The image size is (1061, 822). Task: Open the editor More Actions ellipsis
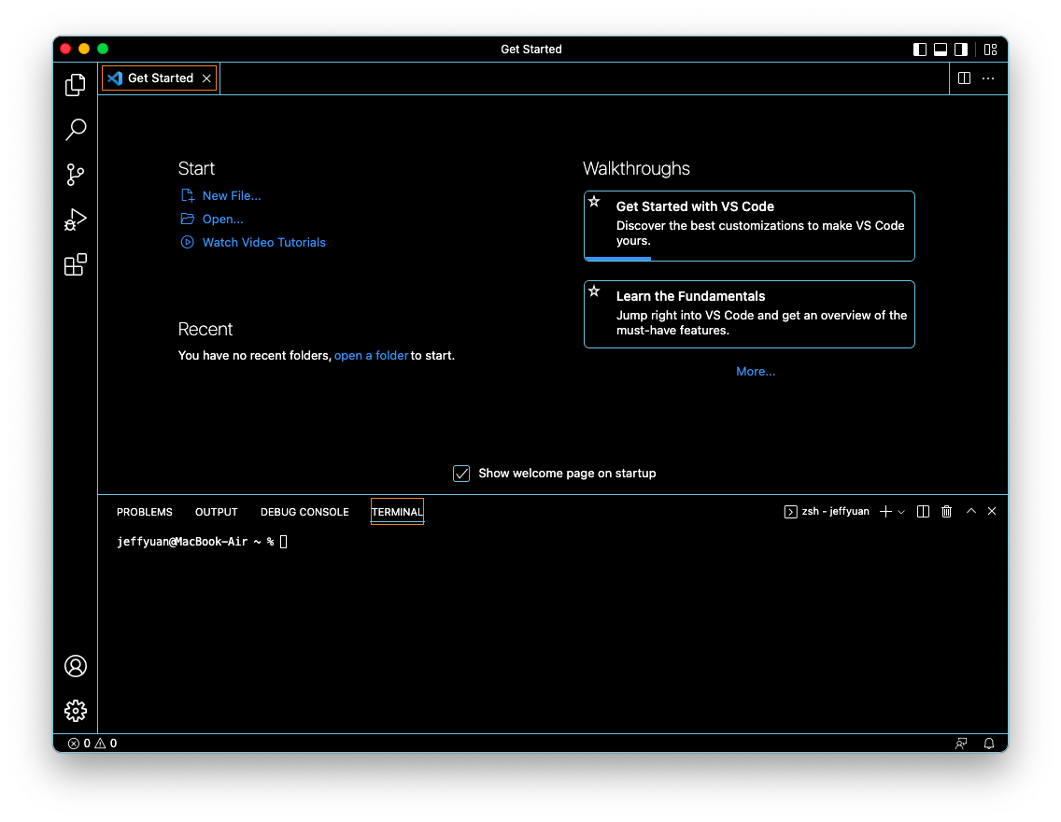pos(988,78)
